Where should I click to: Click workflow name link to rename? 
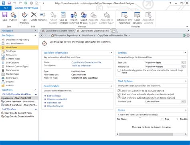pyautogui.click(x=86, y=62)
